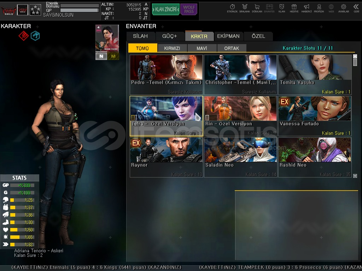Click the GP bonus stat icon

6,185
